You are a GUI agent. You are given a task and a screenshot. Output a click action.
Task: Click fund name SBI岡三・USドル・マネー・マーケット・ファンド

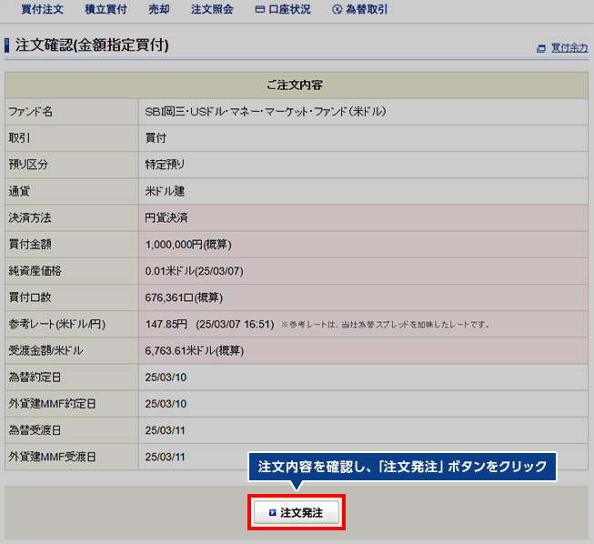click(266, 112)
